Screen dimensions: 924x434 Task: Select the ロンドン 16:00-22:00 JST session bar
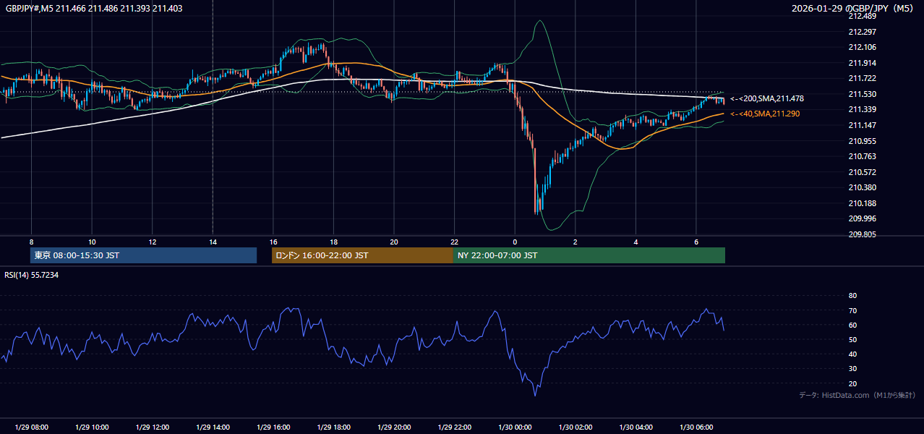point(362,255)
